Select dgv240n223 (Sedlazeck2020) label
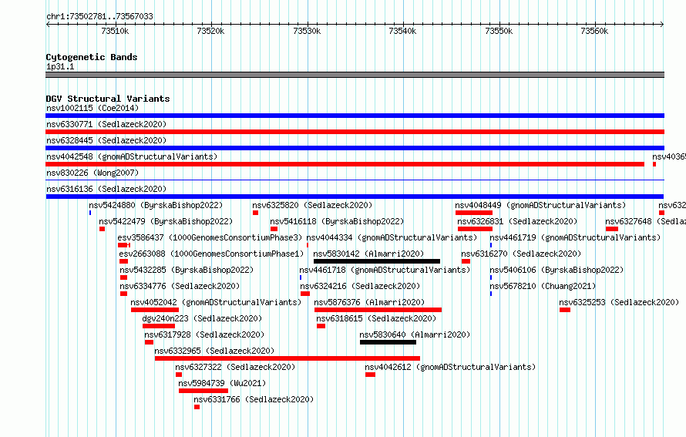The height and width of the screenshot is (437, 686). coord(202,318)
